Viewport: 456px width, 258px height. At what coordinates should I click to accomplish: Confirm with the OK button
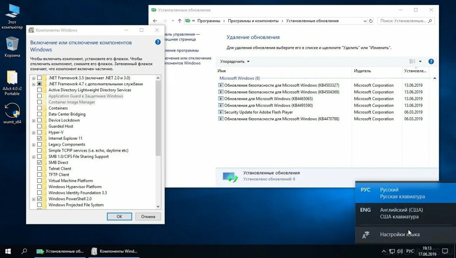119,217
